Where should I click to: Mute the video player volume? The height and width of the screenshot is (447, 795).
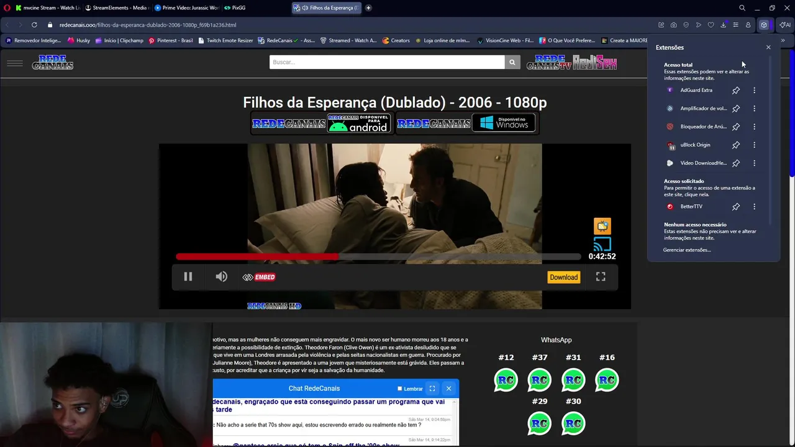tap(221, 277)
